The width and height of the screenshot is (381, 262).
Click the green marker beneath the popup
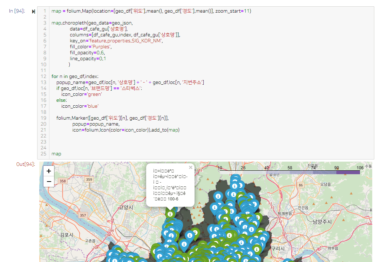pos(170,213)
